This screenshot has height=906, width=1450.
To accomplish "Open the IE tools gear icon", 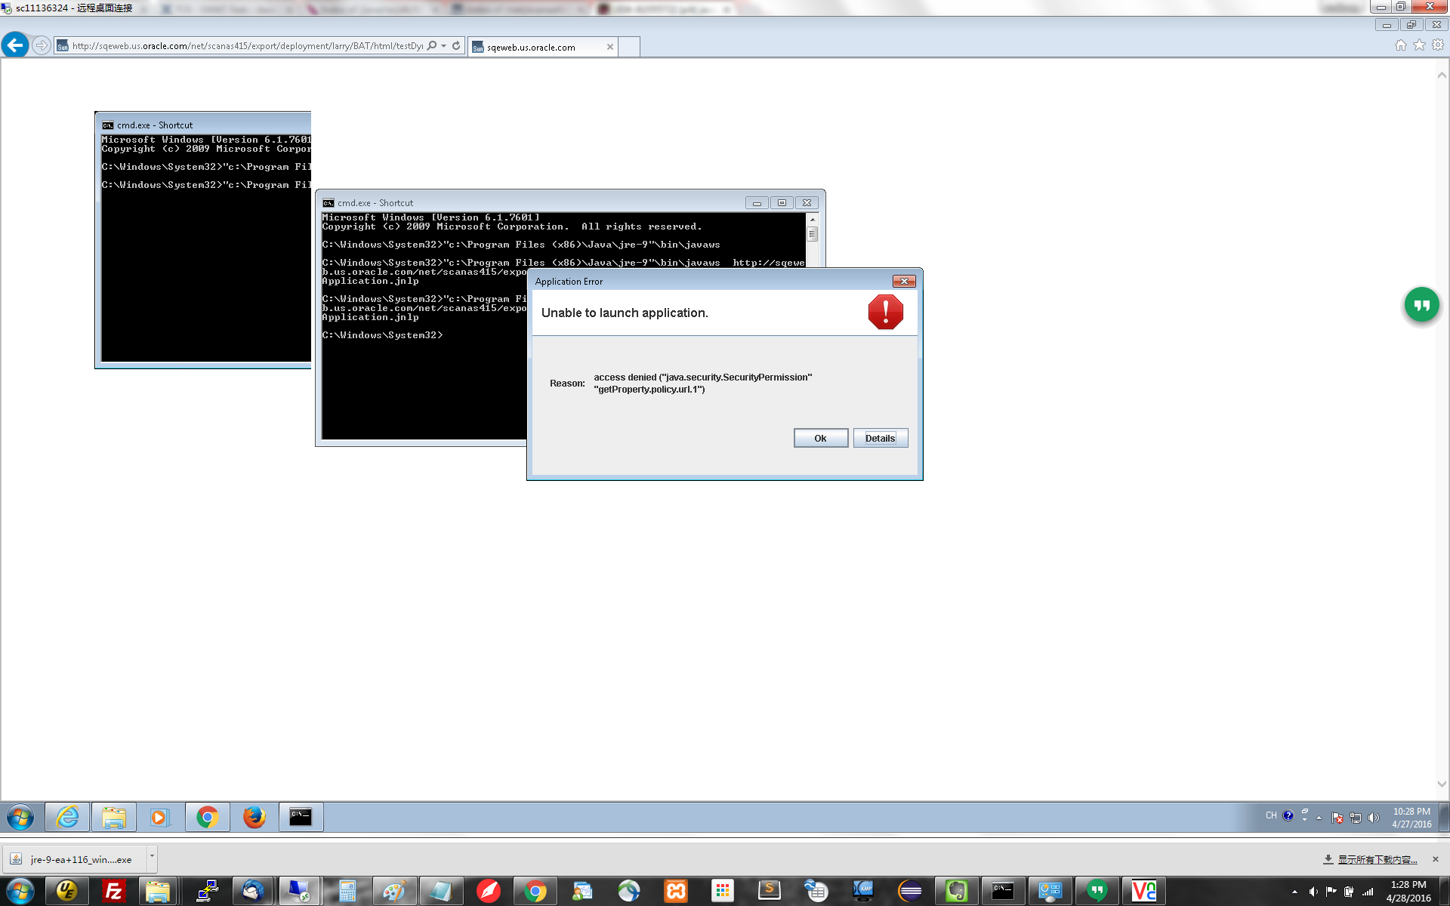I will (1438, 45).
